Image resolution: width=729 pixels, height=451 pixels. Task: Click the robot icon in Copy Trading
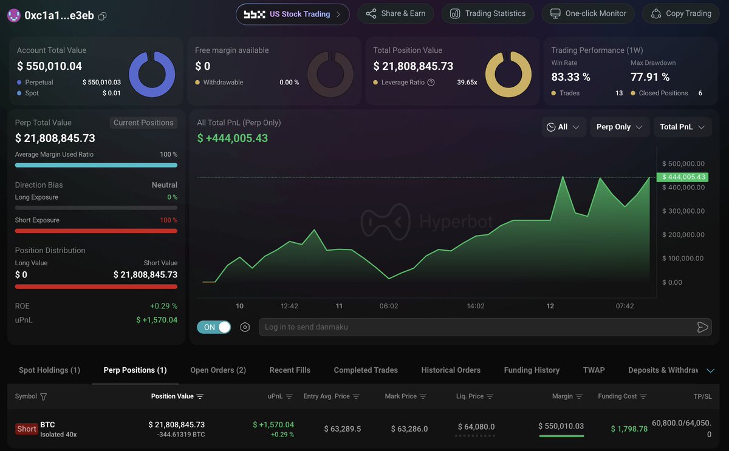tap(656, 13)
